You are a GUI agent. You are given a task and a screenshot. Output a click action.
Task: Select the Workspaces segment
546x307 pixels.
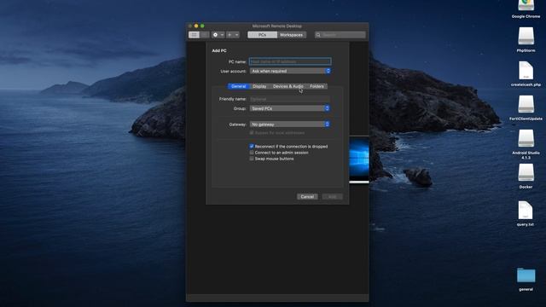coord(292,35)
